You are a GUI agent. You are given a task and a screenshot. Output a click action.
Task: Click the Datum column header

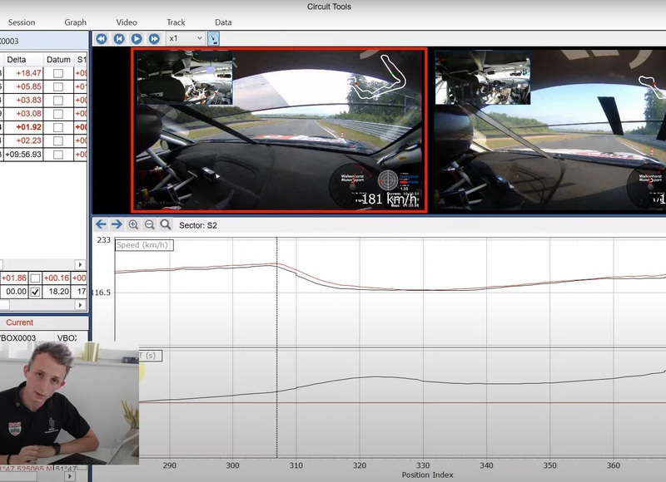click(x=58, y=60)
